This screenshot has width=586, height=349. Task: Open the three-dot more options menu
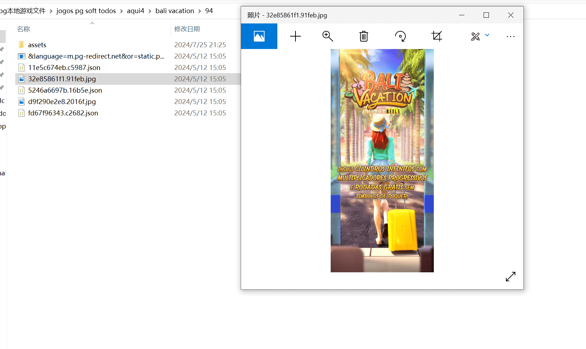[510, 36]
